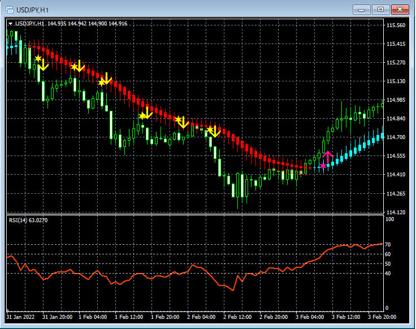
Task: Click the pink upward buy arrow
Action: tap(328, 156)
